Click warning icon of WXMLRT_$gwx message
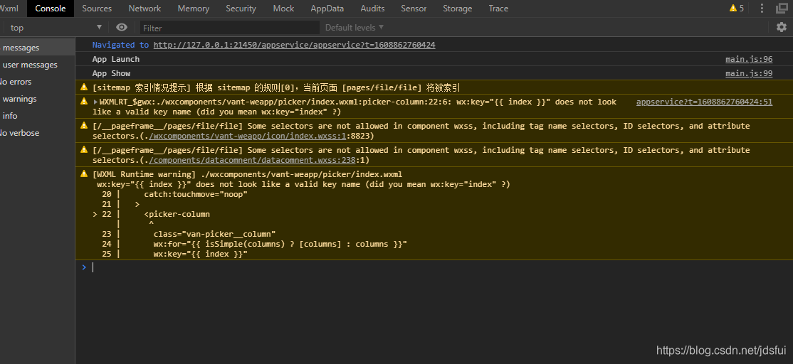793x364 pixels. (x=84, y=101)
